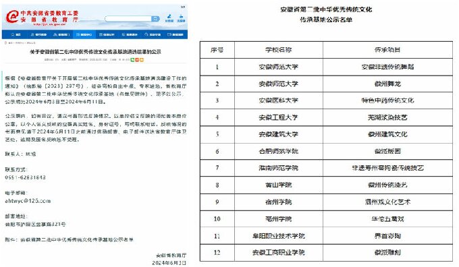Click the orange share icon below the title
459x267 pixels.
(x=142, y=59)
